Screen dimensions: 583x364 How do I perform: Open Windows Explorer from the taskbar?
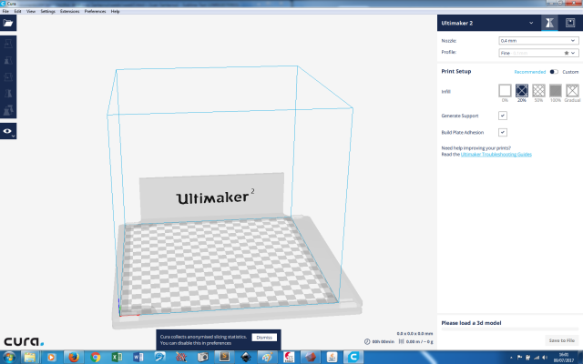tap(30, 358)
